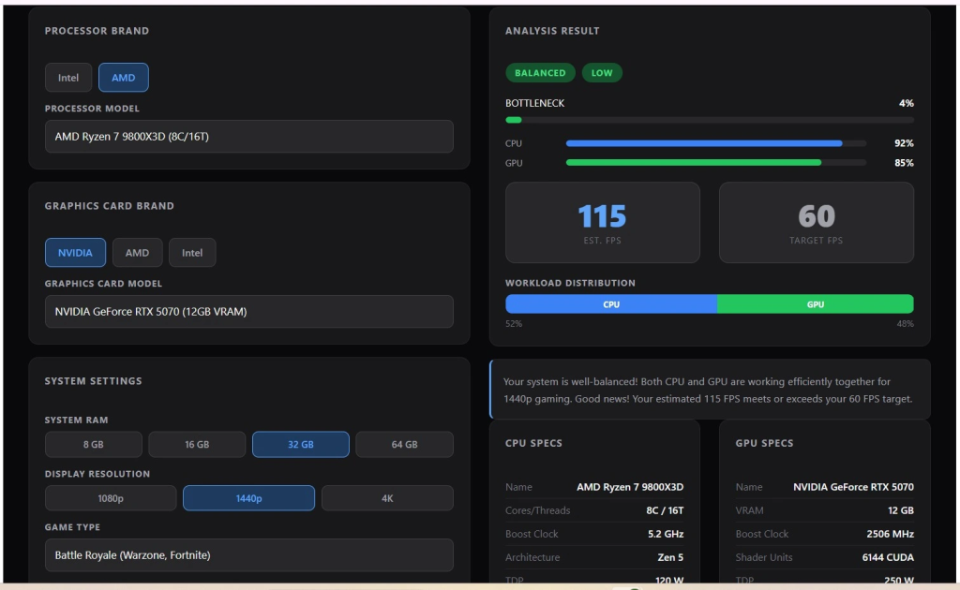Click the BALANCED status badge
The height and width of the screenshot is (590, 960).
(x=540, y=73)
